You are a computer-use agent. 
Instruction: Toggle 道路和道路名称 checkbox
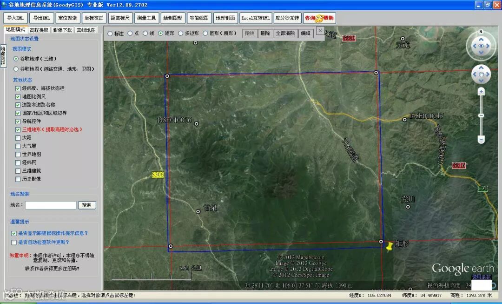(x=18, y=105)
